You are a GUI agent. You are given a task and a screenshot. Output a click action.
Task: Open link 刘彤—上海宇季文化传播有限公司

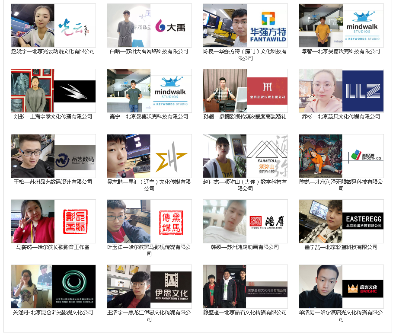pos(53,117)
